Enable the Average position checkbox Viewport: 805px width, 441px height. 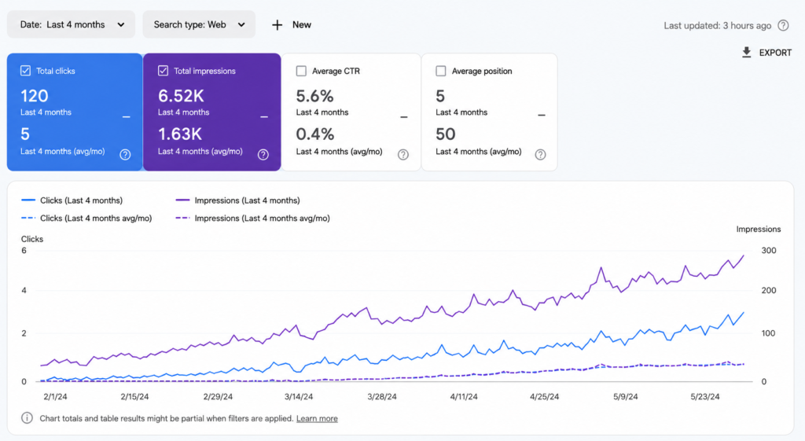[x=440, y=71]
